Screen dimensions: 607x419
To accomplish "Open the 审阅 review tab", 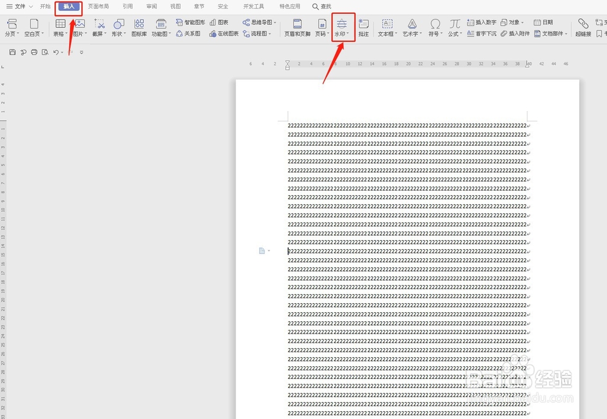I will (x=152, y=7).
